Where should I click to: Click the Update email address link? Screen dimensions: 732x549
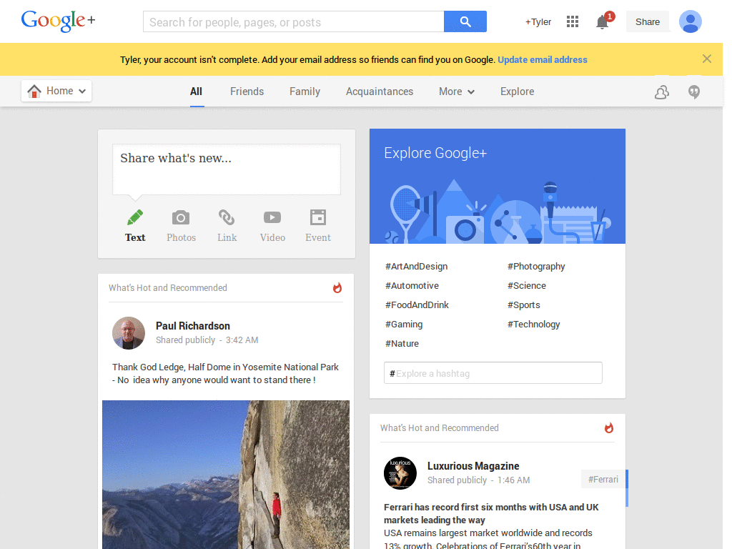[x=542, y=59]
